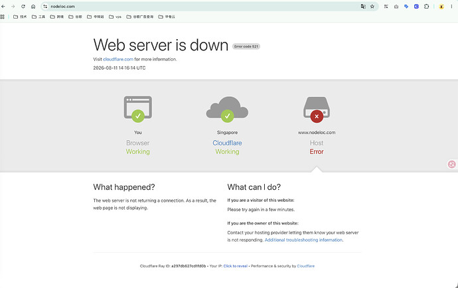Open the 工具 bookmark folder
The height and width of the screenshot is (288, 458).
click(38, 17)
